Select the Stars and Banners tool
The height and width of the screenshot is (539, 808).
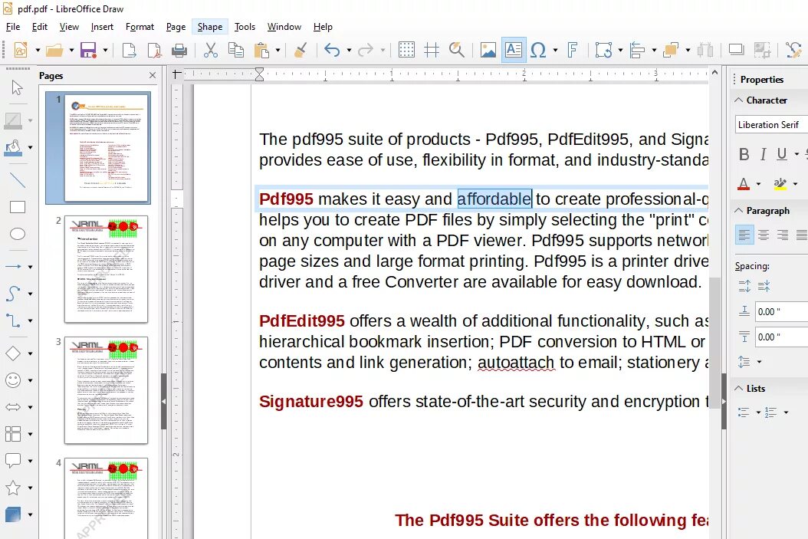point(13,488)
